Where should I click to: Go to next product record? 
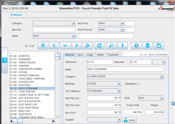click(x=76, y=46)
